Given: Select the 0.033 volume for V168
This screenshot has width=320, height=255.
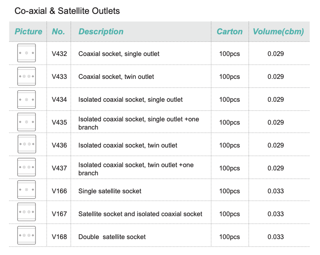Looking at the screenshot, I should pos(276,237).
